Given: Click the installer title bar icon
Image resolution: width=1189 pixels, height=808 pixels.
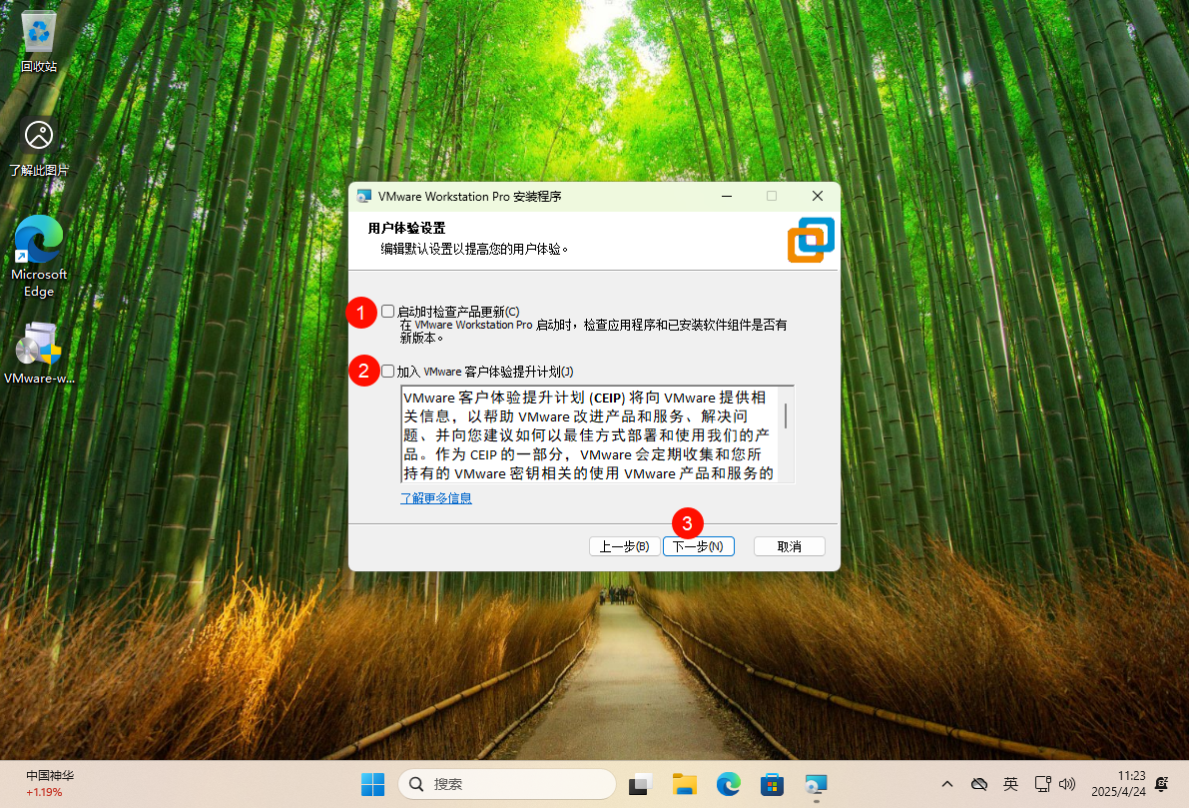Looking at the screenshot, I should 364,197.
